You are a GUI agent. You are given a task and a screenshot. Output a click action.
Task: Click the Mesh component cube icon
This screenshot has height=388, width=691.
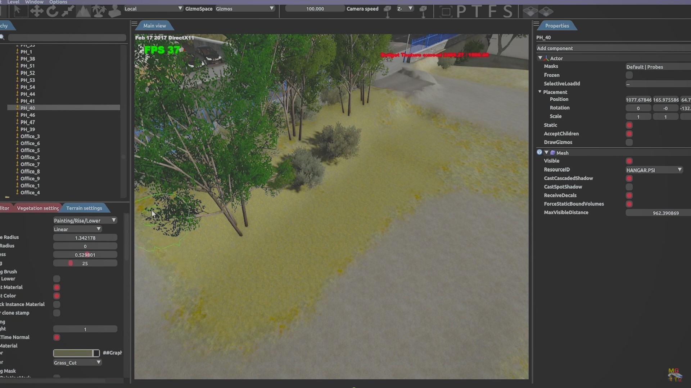(553, 153)
